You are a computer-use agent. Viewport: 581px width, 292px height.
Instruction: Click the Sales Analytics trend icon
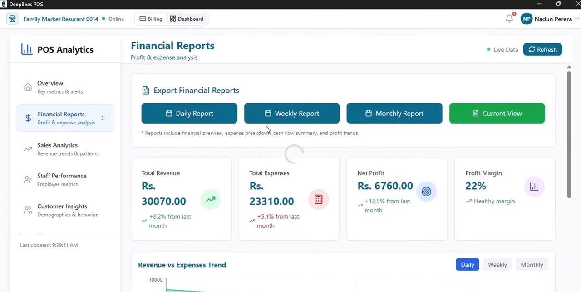pos(28,149)
